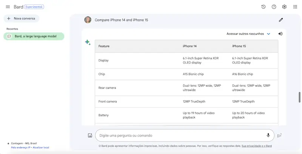This screenshot has width=302, height=154.
Task: Click the Atualizar local link
Action: (41, 148)
